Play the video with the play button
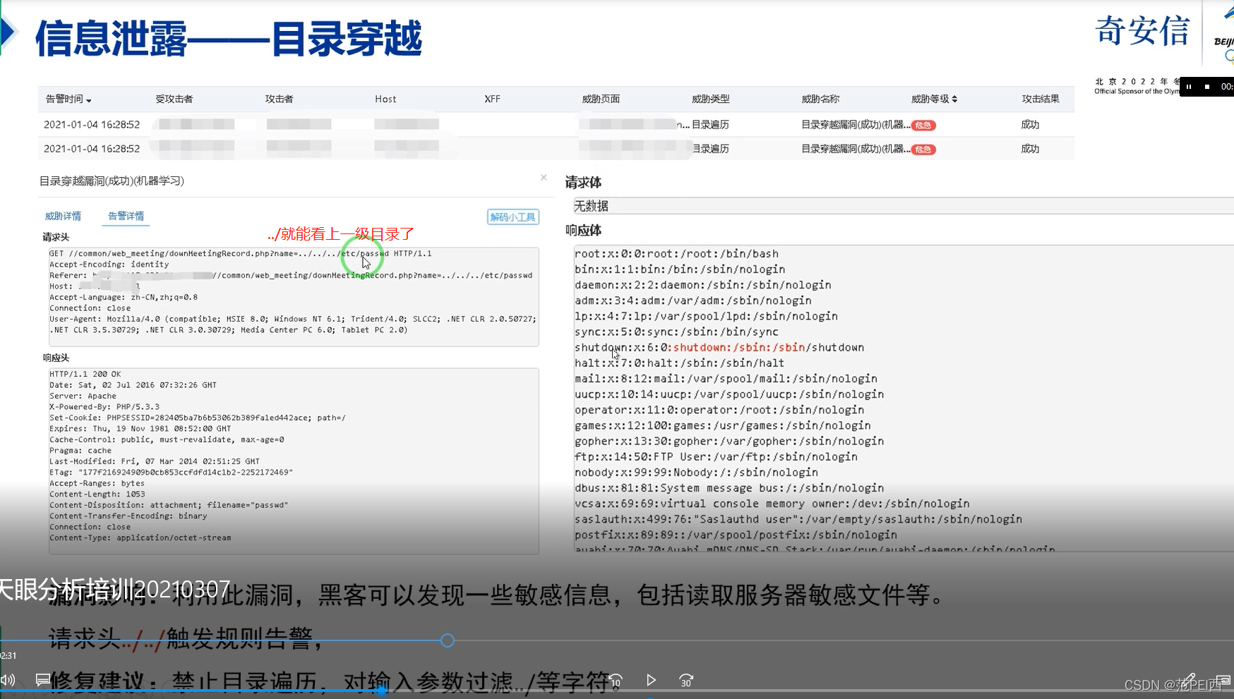The image size is (1234, 699). tap(651, 680)
